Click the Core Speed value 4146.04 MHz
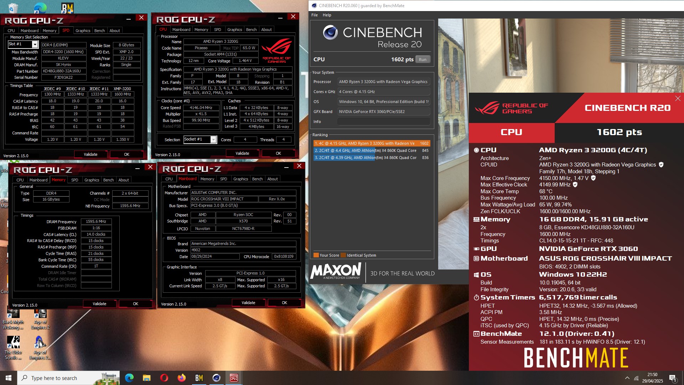Screen dimensions: 684x385 tap(201, 108)
